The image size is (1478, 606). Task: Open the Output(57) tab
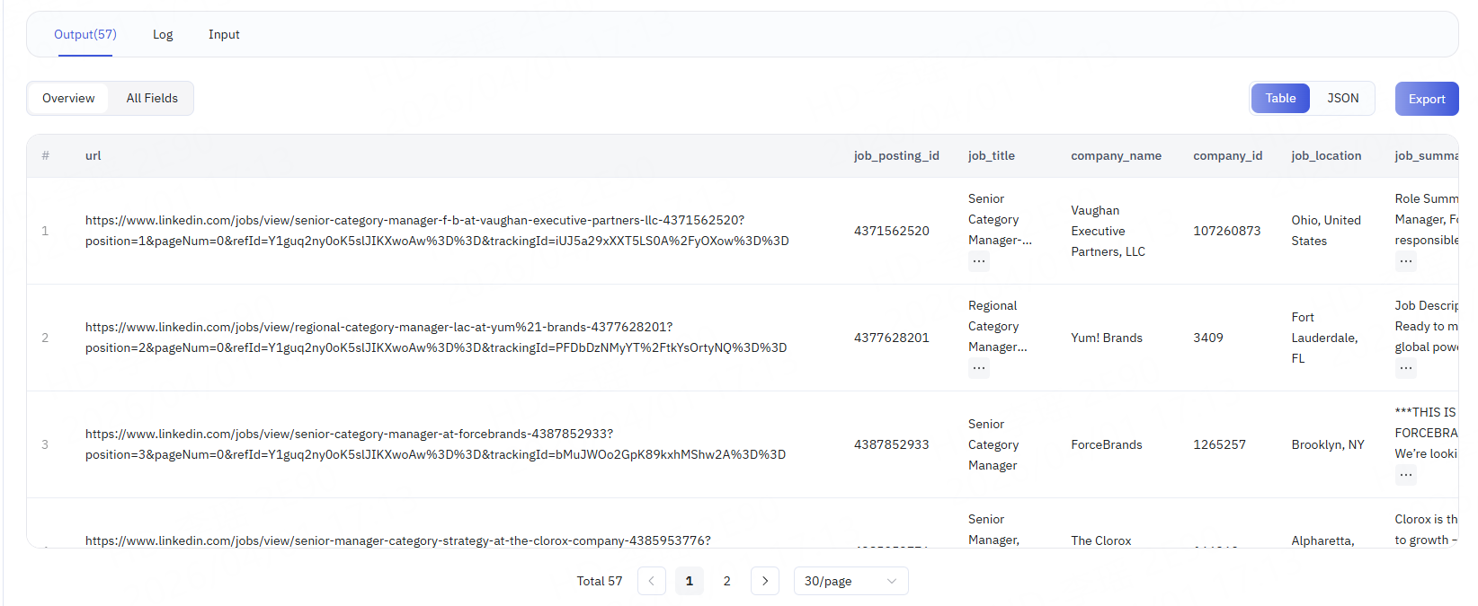coord(85,35)
